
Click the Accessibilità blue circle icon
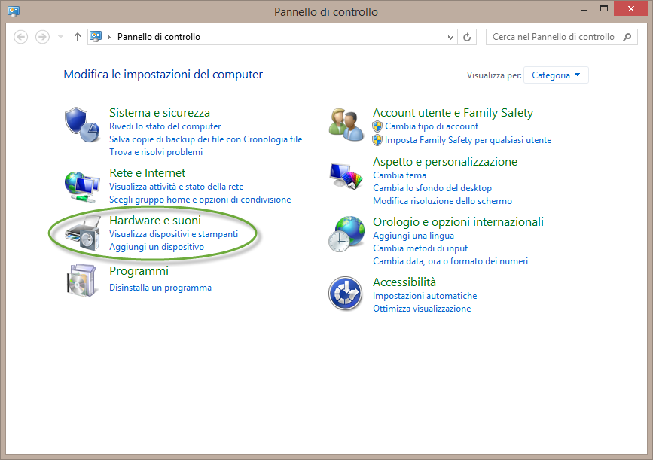[x=346, y=294]
